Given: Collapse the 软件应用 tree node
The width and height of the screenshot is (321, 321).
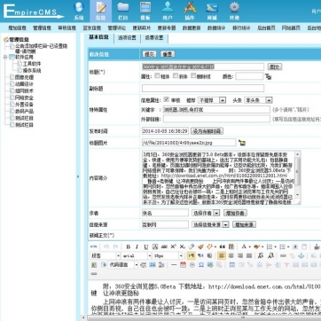Looking at the screenshot, I should (x=5, y=57).
